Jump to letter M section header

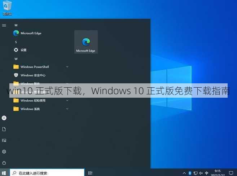click(16, 25)
